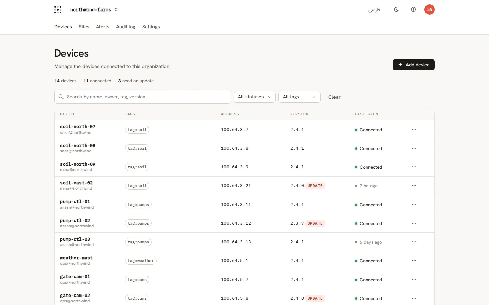
Task: Switch language to فارسی
Action: 374,9
